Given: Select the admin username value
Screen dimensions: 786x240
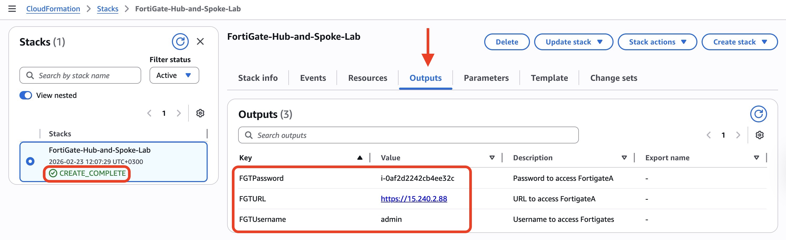Looking at the screenshot, I should point(391,219).
